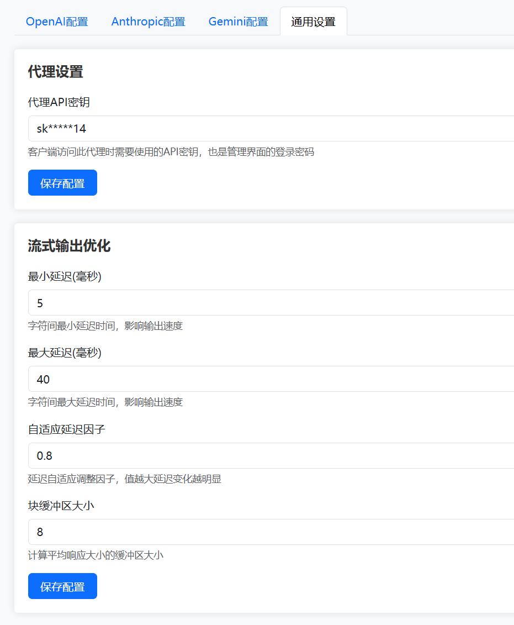Click the hint 延迟自适应调整因子，值越大延迟变化越明显
The image size is (514, 625).
point(125,479)
